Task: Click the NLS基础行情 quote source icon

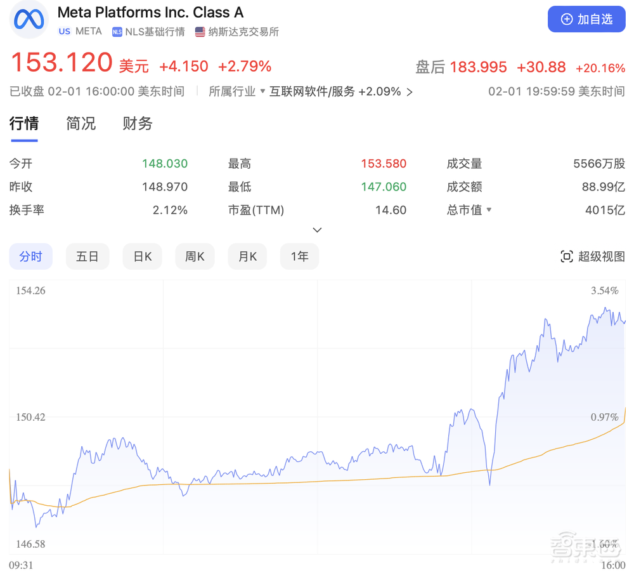Action: coord(117,30)
